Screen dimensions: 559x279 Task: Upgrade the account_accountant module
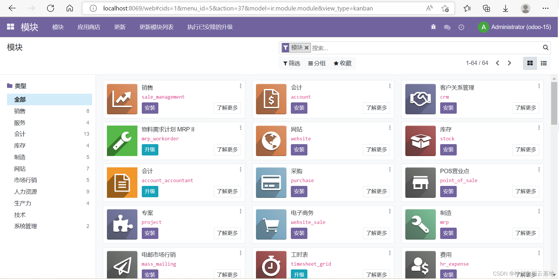click(x=150, y=191)
